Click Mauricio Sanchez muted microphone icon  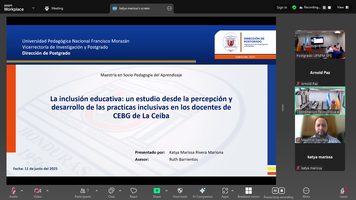point(298,140)
